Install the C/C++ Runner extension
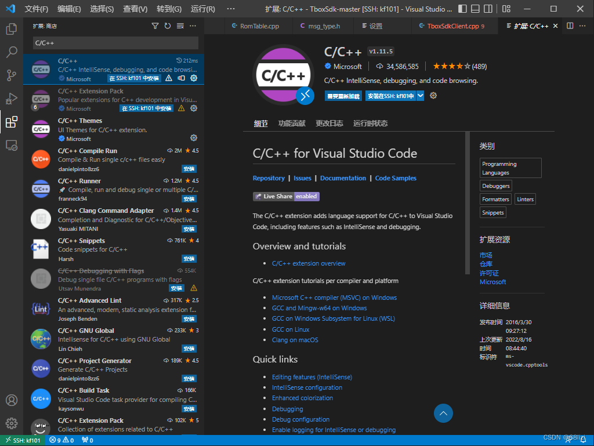The height and width of the screenshot is (446, 594). point(189,199)
